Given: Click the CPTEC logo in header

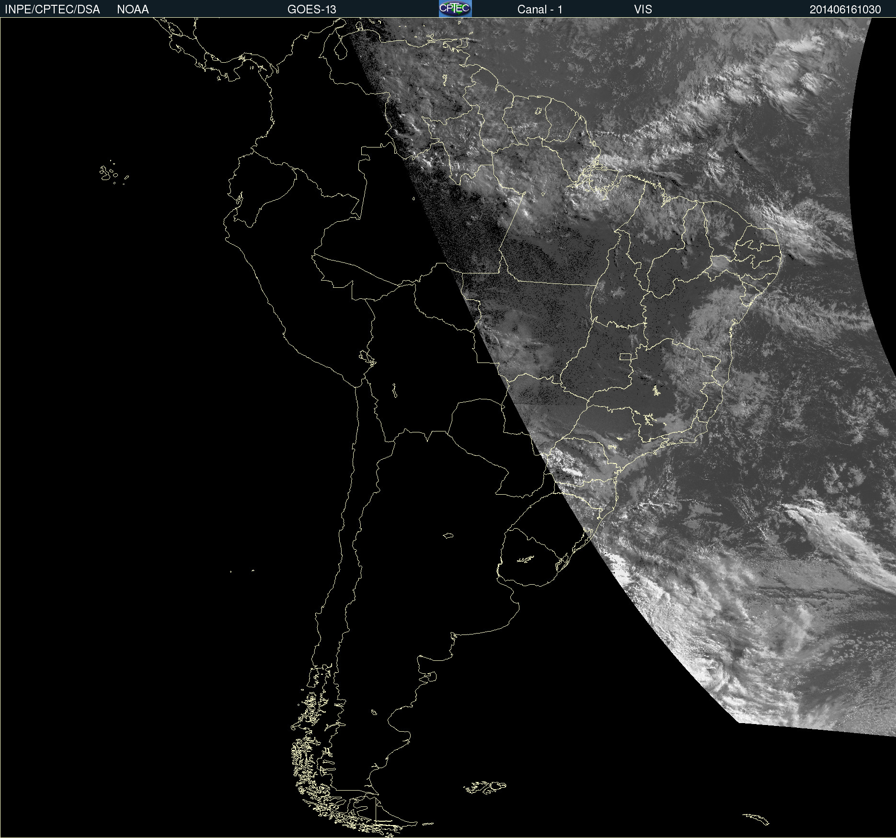Looking at the screenshot, I should [455, 9].
